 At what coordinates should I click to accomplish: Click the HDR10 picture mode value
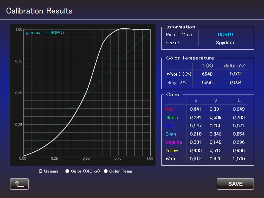pos(225,34)
